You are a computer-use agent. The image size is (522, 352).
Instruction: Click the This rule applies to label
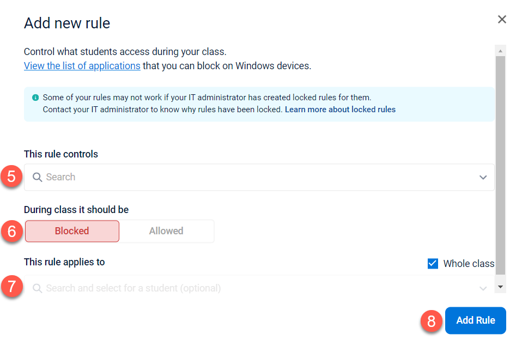tap(64, 262)
